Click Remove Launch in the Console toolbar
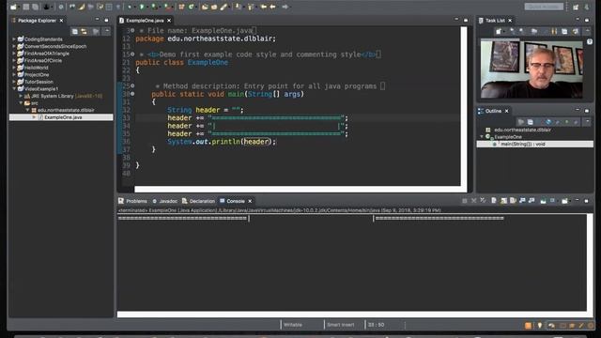This screenshot has width=601, height=338. coord(473,201)
